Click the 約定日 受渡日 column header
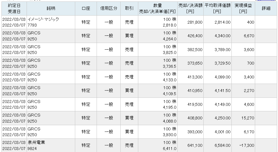The height and width of the screenshot is (152, 278). pos(14,8)
